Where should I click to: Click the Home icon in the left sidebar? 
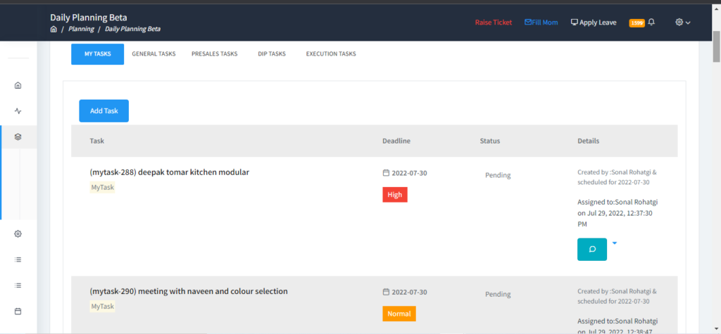click(18, 85)
